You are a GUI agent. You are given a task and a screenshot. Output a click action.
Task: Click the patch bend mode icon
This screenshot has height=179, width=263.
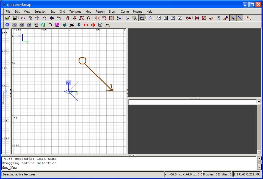pyautogui.click(x=218, y=18)
